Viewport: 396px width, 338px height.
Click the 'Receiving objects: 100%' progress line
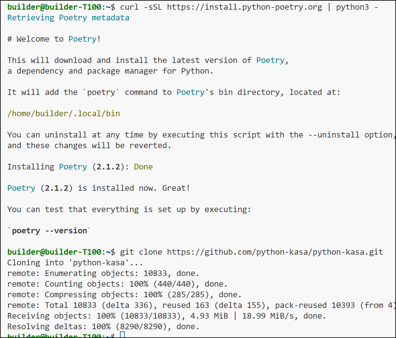(167, 316)
